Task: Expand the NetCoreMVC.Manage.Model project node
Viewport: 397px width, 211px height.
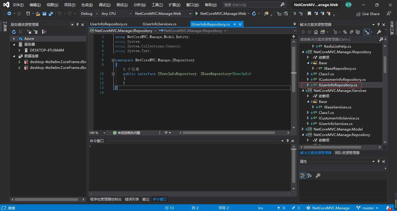Action: (303, 129)
